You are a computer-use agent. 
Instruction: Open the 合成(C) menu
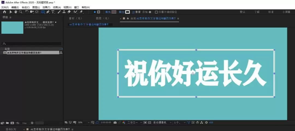pyautogui.click(x=26, y=7)
